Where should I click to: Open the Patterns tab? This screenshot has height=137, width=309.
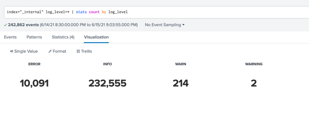34,37
